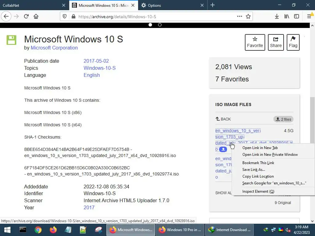This screenshot has height=236, width=315.
Task: Open the Windows-10-S topic link
Action: point(99,68)
